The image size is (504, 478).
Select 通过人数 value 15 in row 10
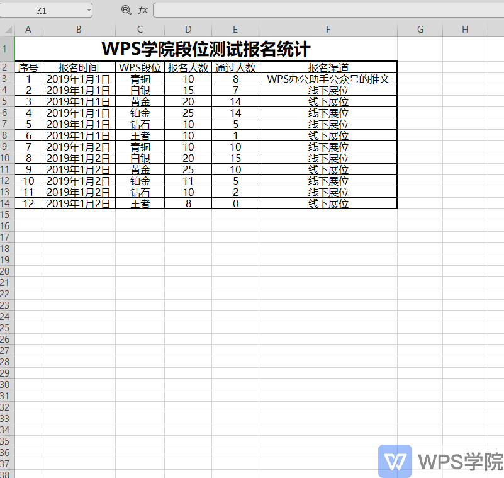pyautogui.click(x=235, y=158)
